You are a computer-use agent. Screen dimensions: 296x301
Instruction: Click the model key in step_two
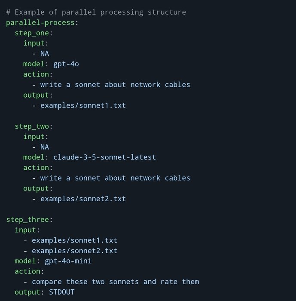(x=34, y=157)
